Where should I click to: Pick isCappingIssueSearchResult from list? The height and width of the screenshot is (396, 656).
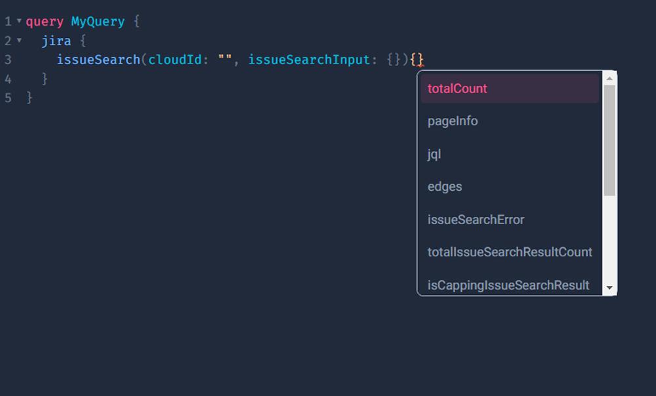510,285
